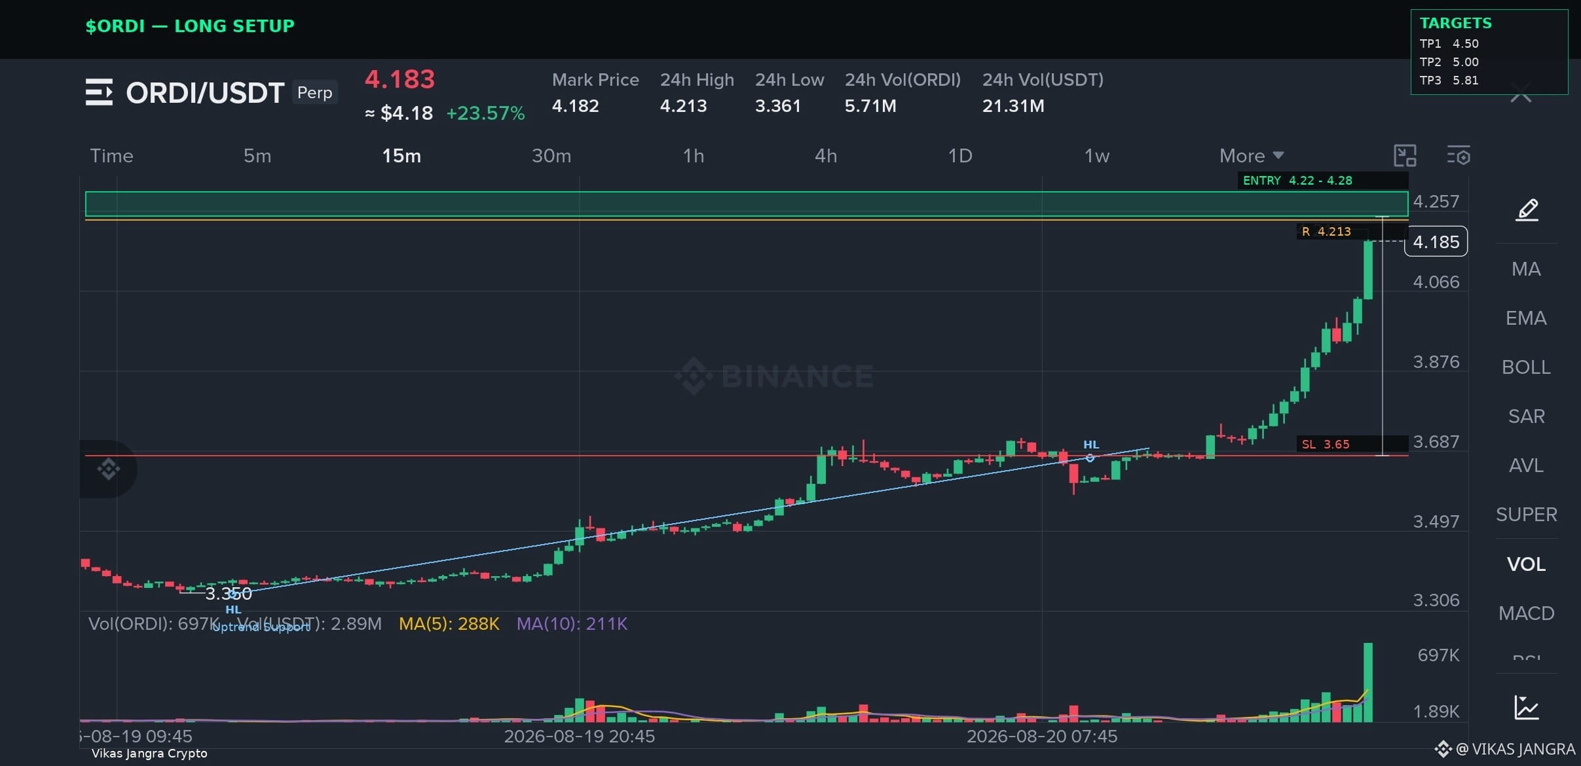The height and width of the screenshot is (766, 1581).
Task: Tap the 3.350 low price label
Action: click(229, 594)
